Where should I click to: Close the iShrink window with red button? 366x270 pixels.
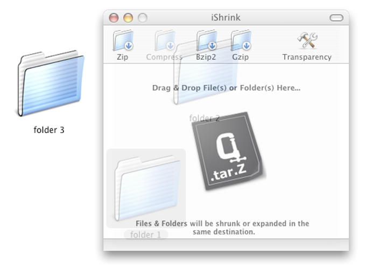tap(114, 18)
